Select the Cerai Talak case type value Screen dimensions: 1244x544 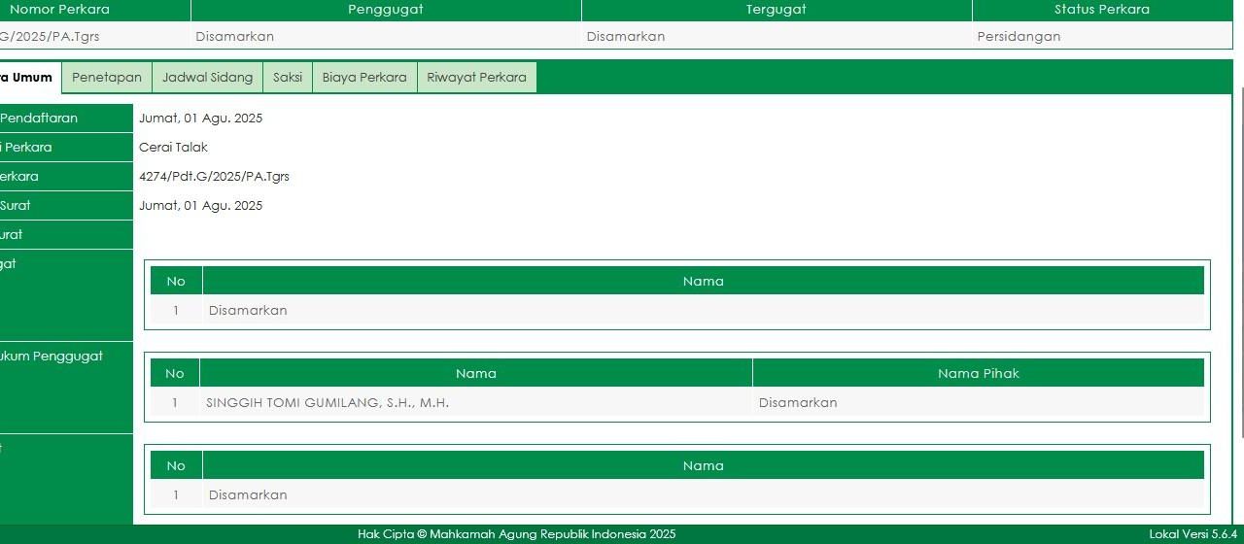tap(173, 148)
